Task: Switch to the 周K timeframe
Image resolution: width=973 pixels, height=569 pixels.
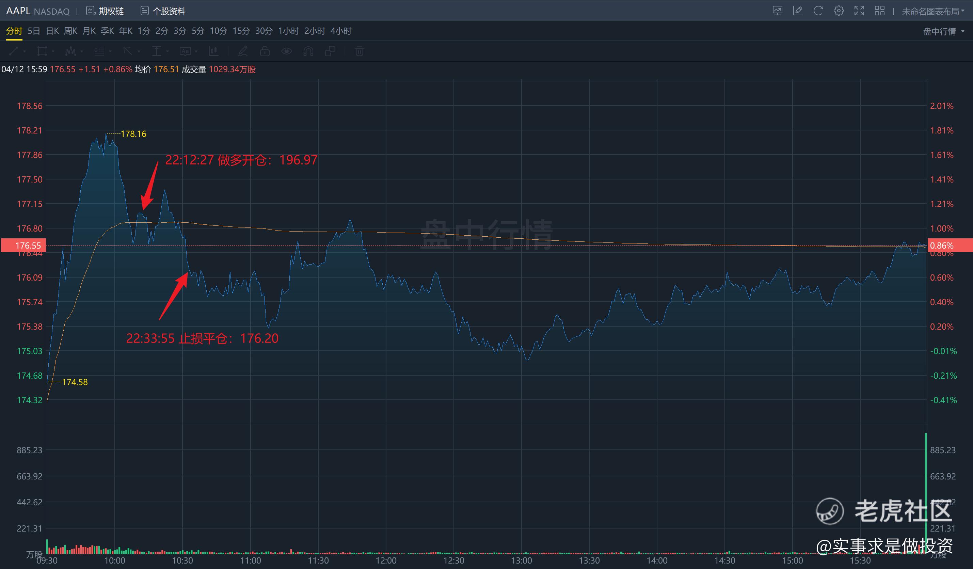Action: pos(70,31)
